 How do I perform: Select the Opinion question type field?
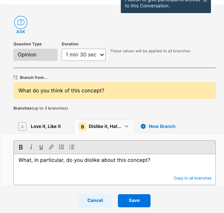pos(35,55)
